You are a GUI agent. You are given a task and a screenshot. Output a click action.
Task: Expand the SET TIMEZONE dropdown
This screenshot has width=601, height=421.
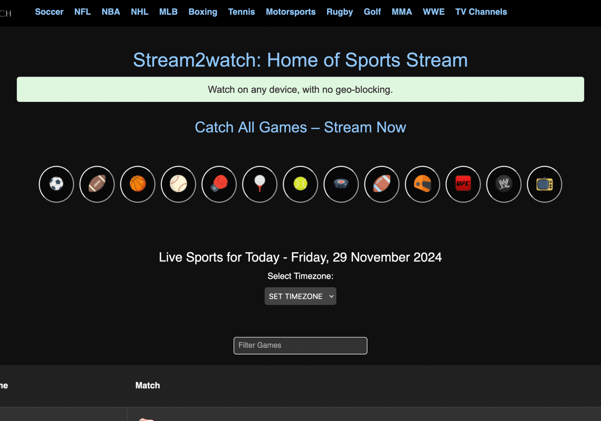pyautogui.click(x=300, y=296)
